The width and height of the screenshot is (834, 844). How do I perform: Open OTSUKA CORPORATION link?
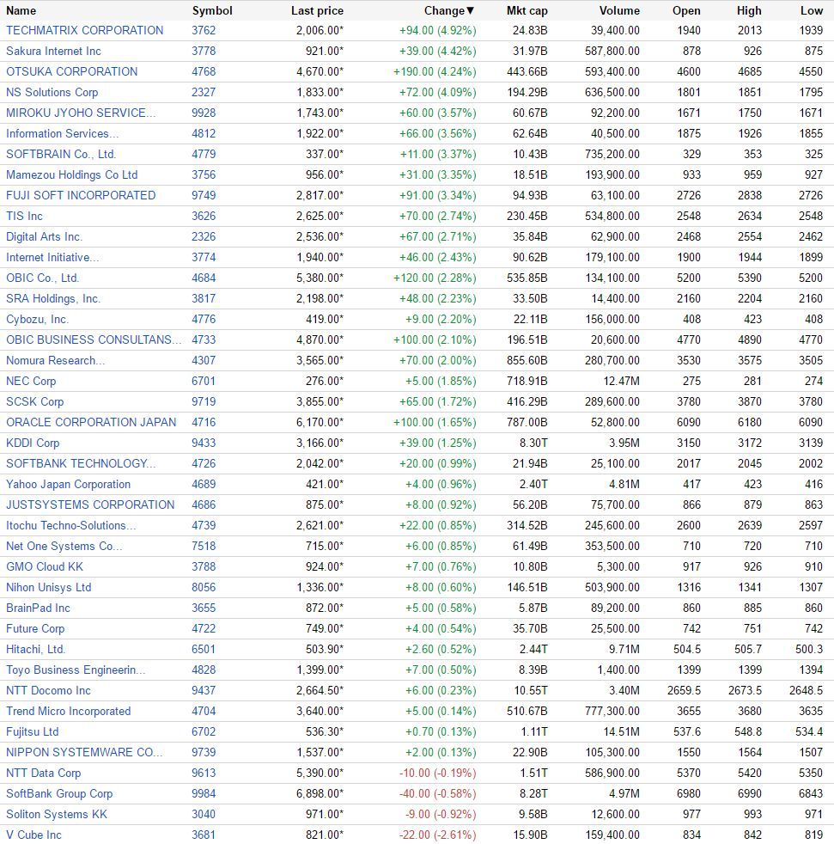pyautogui.click(x=71, y=71)
